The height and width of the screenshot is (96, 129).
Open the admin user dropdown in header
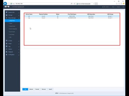pos(106,7)
